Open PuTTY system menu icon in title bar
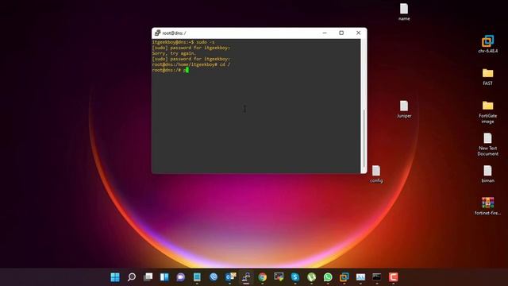 click(157, 33)
